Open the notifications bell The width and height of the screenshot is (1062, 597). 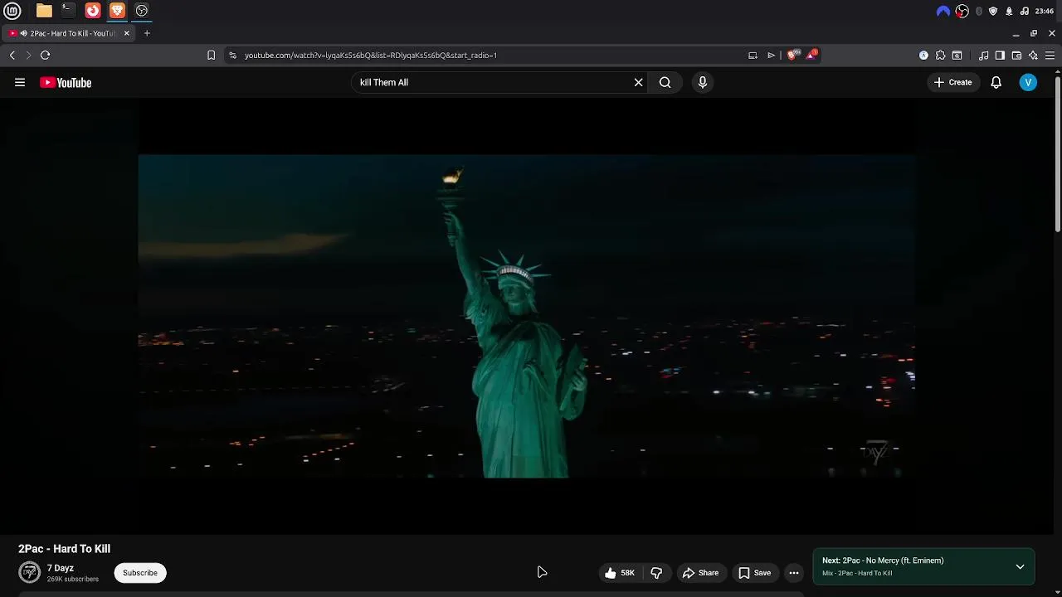[996, 82]
